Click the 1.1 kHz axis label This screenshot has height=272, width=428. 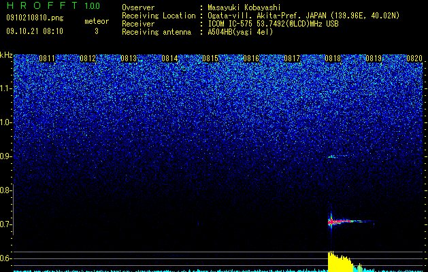pos(6,88)
